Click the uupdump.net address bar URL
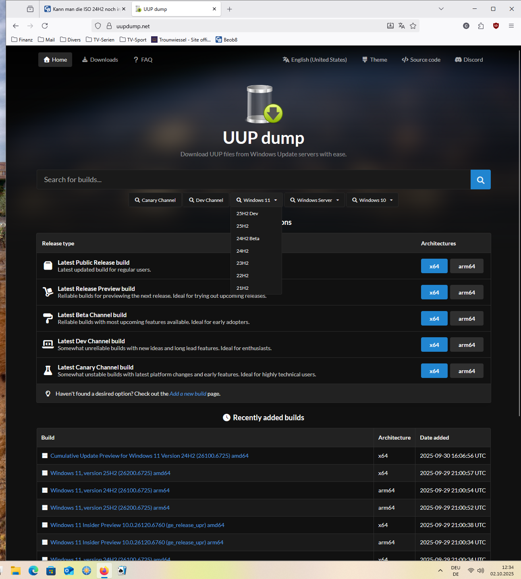 tap(133, 26)
